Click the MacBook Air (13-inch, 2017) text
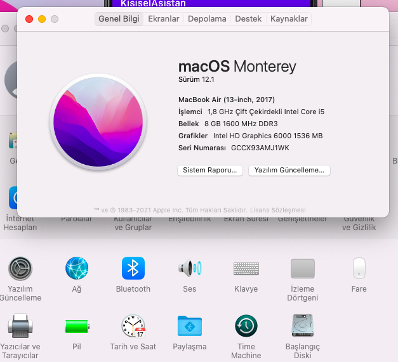 [x=227, y=100]
